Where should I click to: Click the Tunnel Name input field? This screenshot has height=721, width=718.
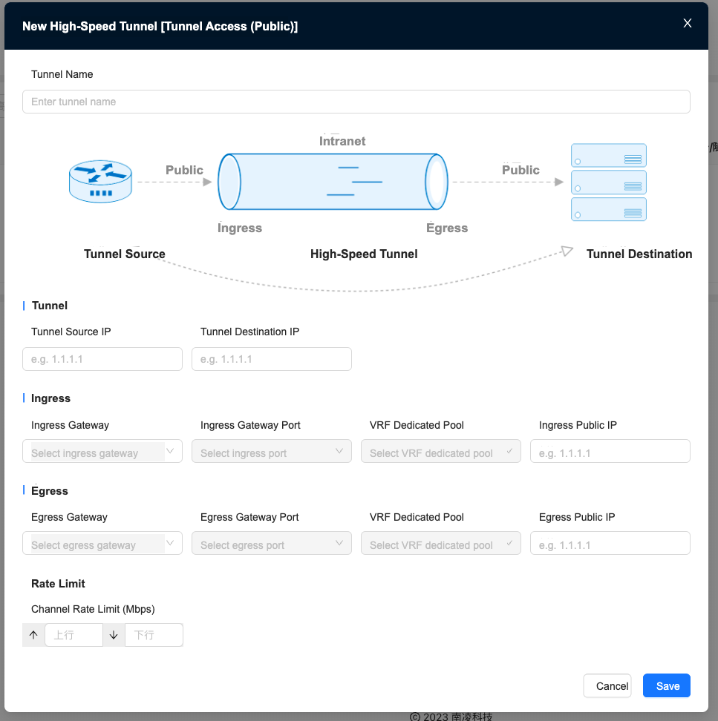356,102
